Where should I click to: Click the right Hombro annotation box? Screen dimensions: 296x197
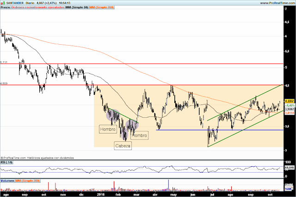pos(140,135)
